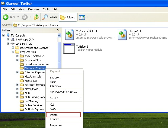Collapse Local Disk (C:) node

click(8, 44)
